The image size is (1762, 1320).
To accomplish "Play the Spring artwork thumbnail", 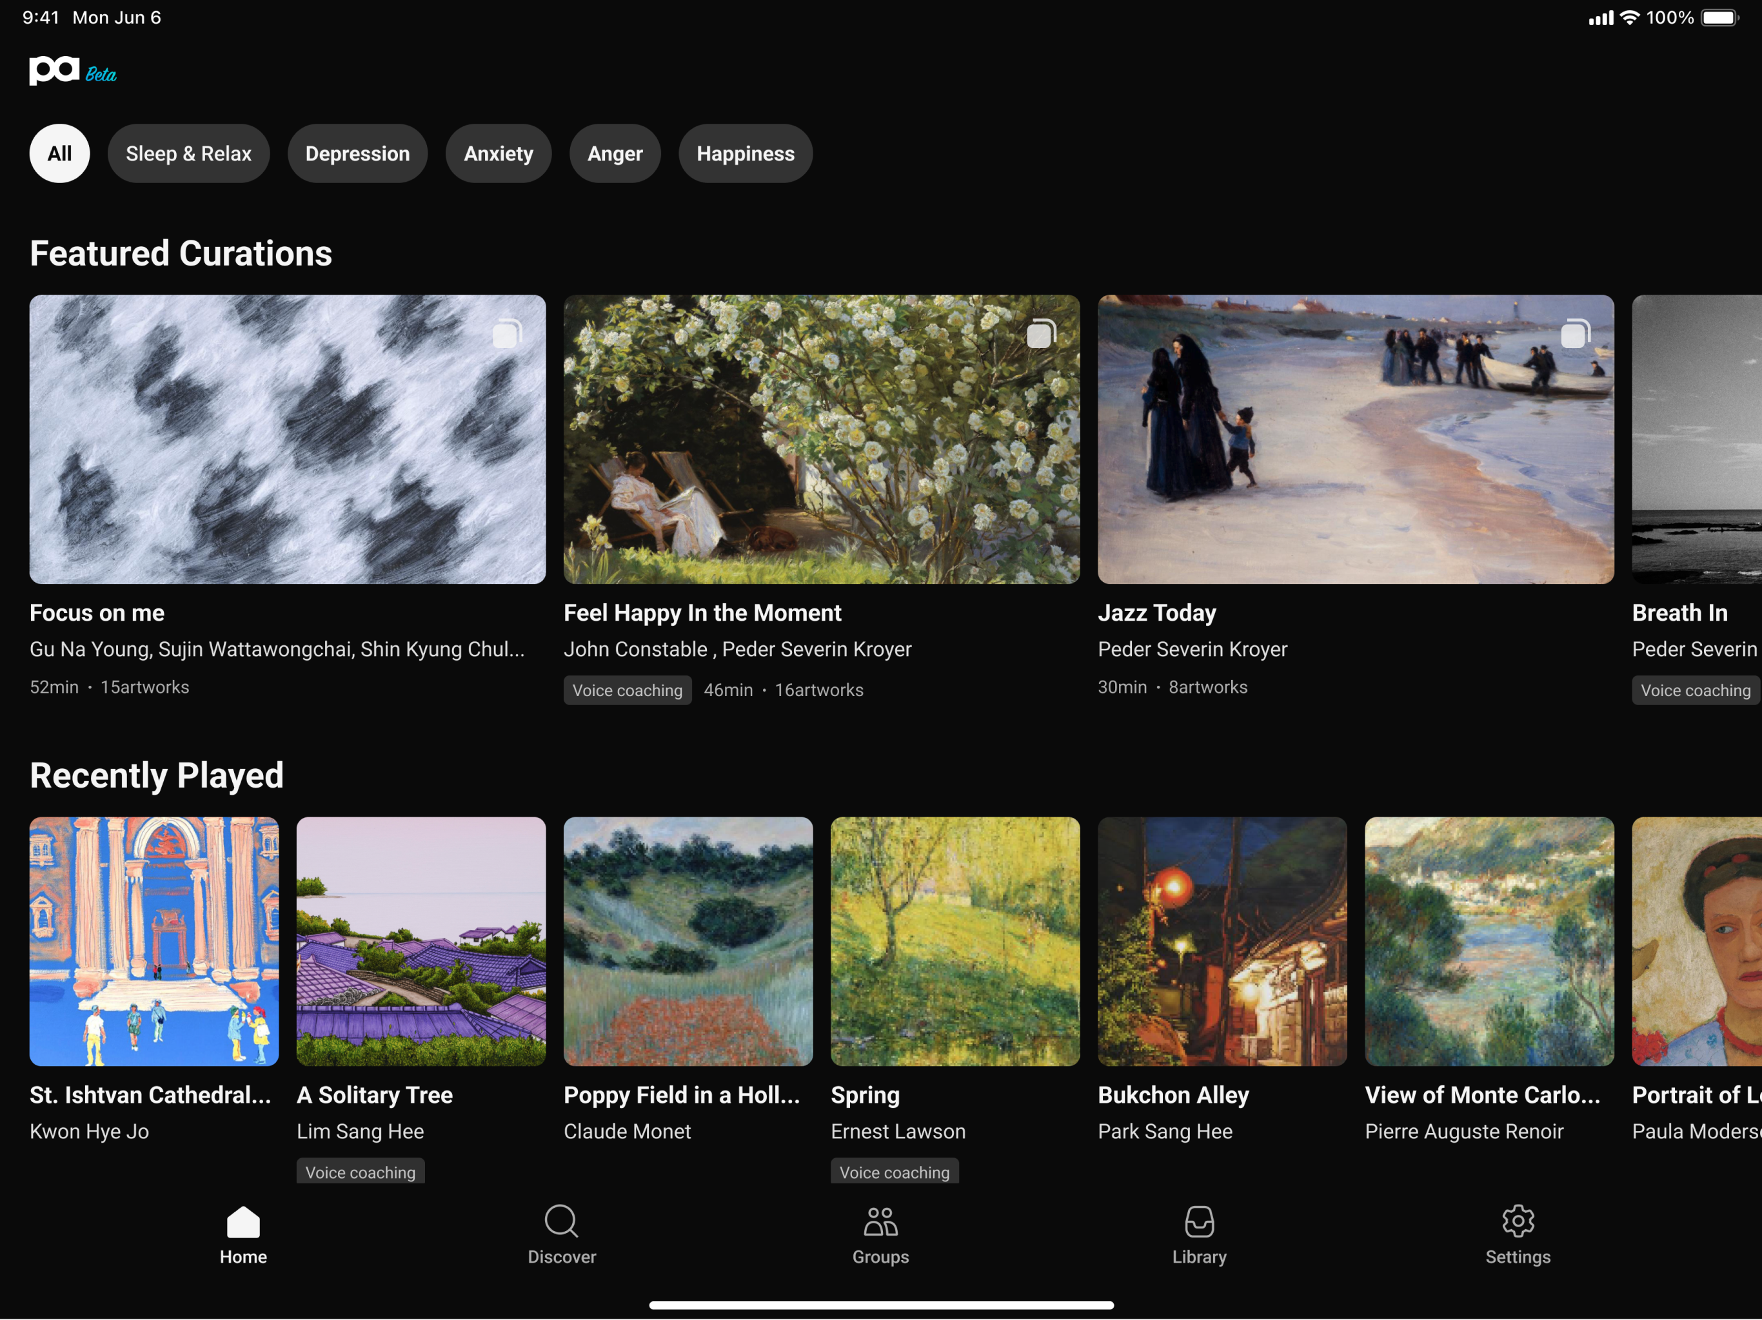I will click(955, 942).
